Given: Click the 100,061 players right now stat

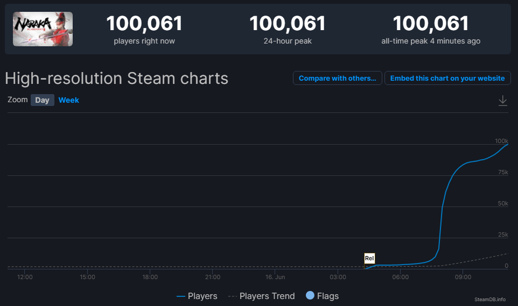Looking at the screenshot, I should click(x=144, y=24).
